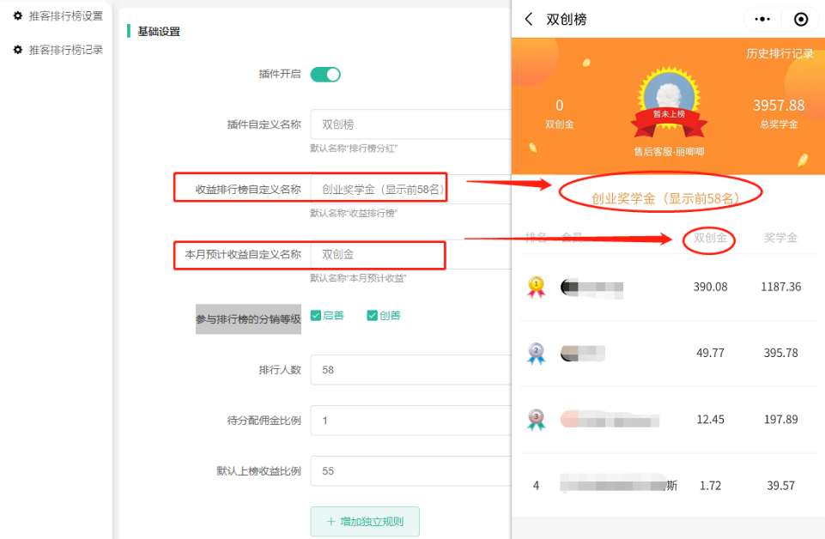Click the gold first-place medal icon
Image resolution: width=825 pixels, height=539 pixels.
[536, 287]
